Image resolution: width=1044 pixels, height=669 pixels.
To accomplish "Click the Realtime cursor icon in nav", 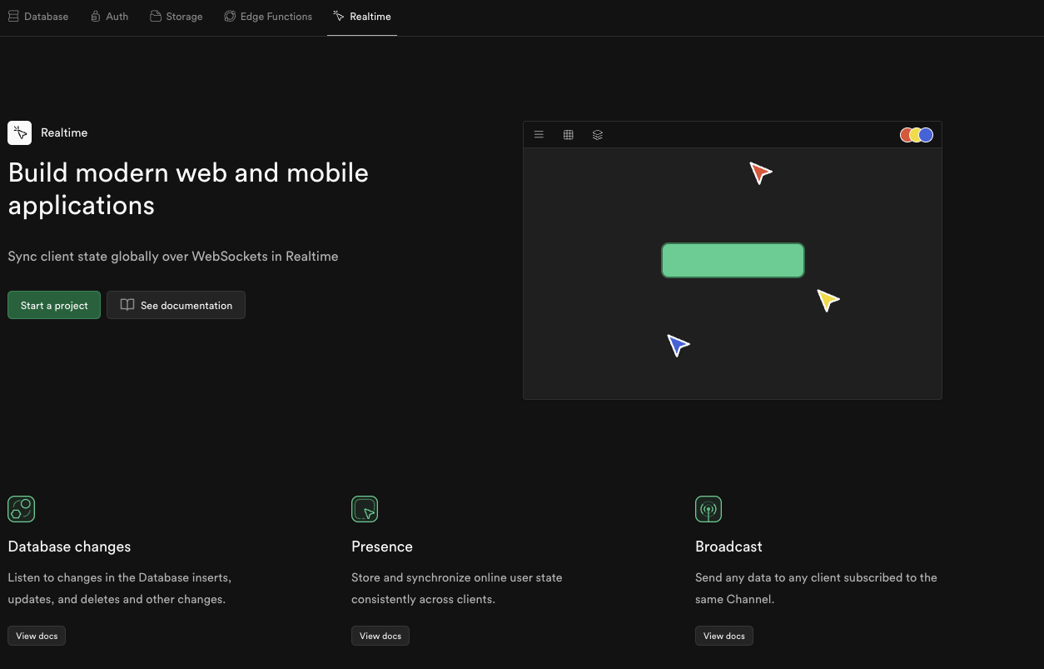I will [339, 17].
